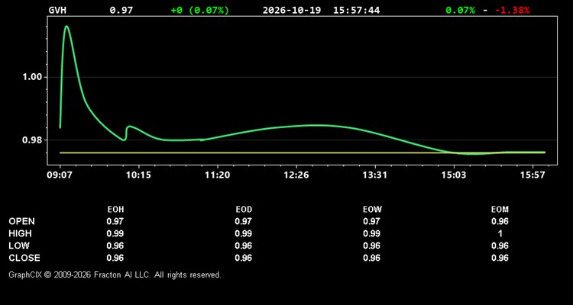Screen dimensions: 573x305
Task: Click the EOW HIGH value 0.99
Action: [371, 233]
